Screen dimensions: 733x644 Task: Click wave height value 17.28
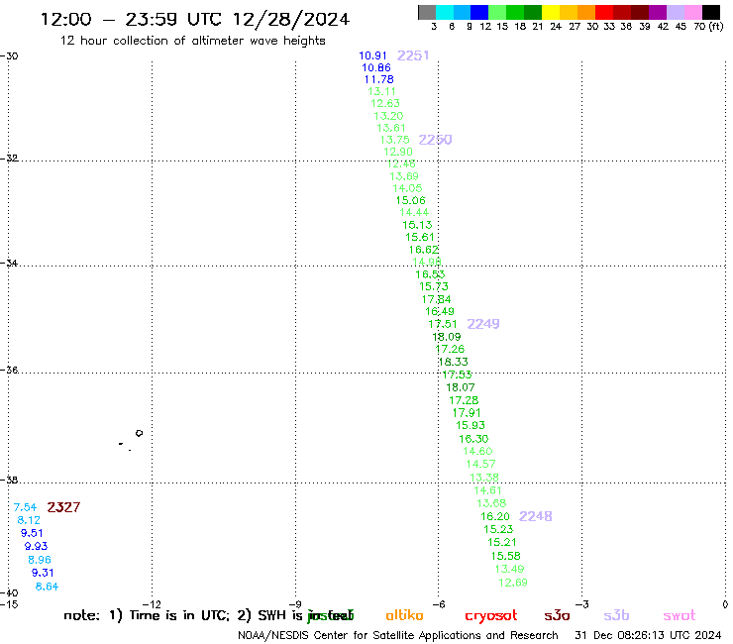pos(464,401)
